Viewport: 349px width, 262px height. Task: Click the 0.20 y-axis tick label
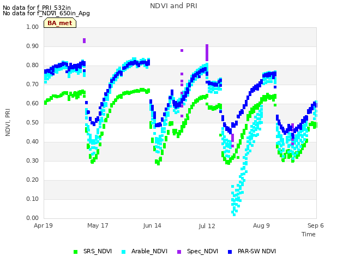33,180
